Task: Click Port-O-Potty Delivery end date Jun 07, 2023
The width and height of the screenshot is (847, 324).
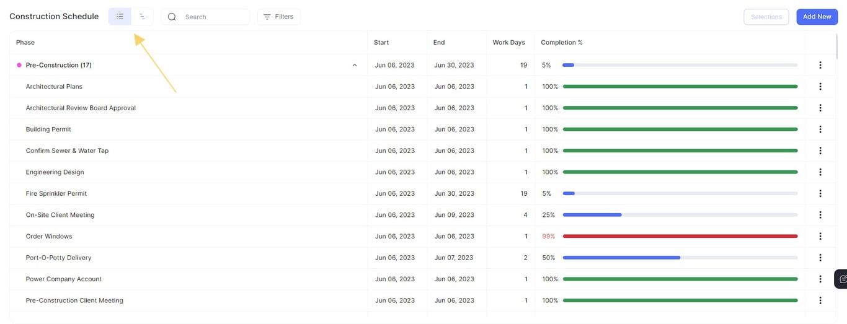Action: 454,258
